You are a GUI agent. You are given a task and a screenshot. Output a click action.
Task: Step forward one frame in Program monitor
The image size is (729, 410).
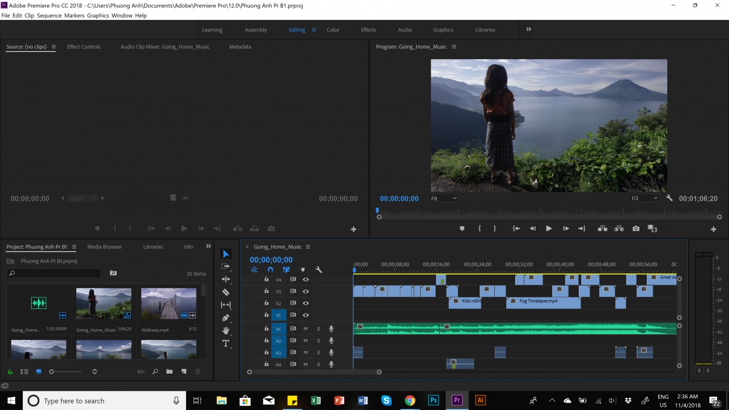566,228
